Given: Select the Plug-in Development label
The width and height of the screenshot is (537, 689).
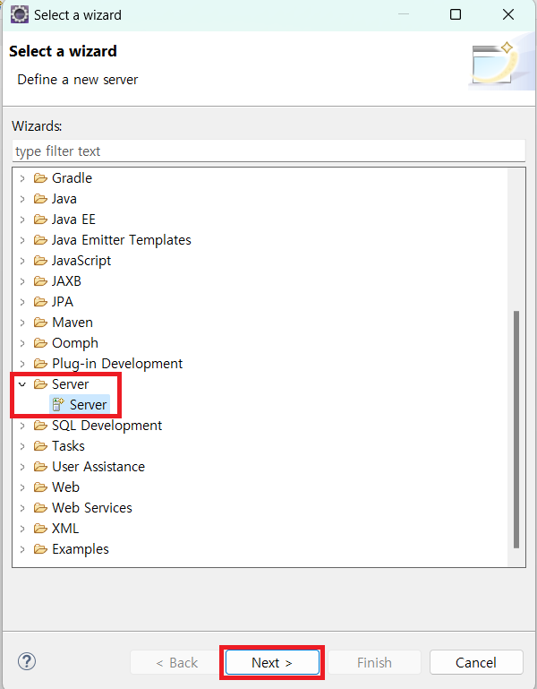Looking at the screenshot, I should click(x=117, y=364).
